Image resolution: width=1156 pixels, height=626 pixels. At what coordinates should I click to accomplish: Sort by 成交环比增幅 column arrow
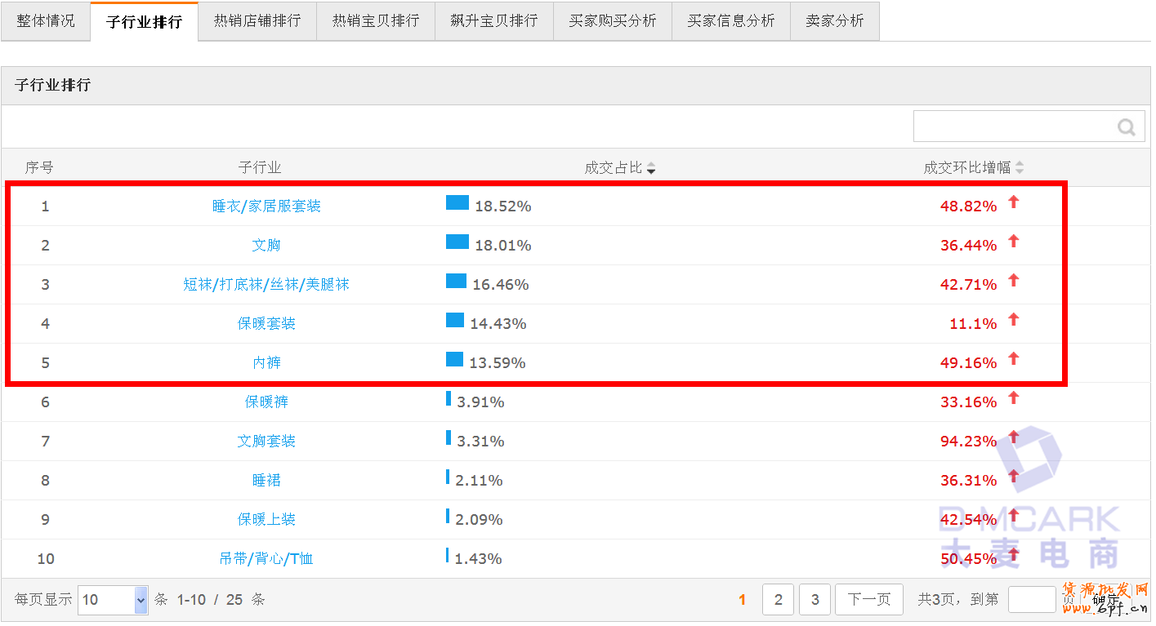[1019, 168]
